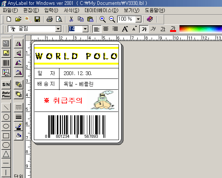
Task: Set font color with red-underlined 가
Action: coord(173,29)
